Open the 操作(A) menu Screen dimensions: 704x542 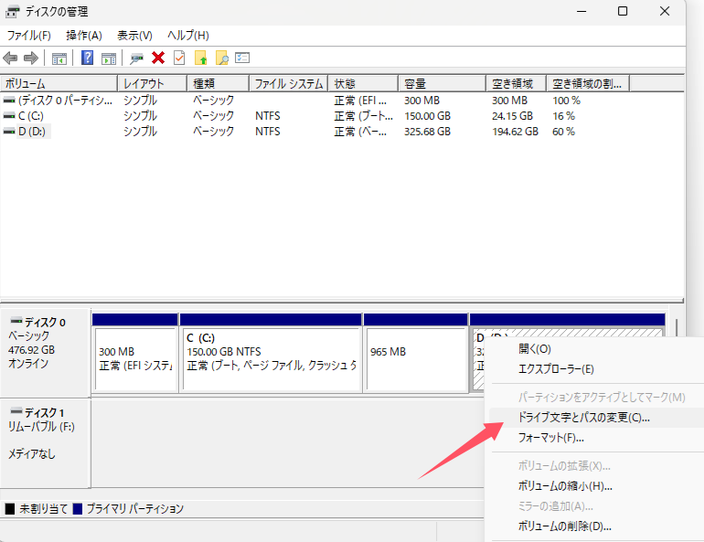pyautogui.click(x=84, y=35)
